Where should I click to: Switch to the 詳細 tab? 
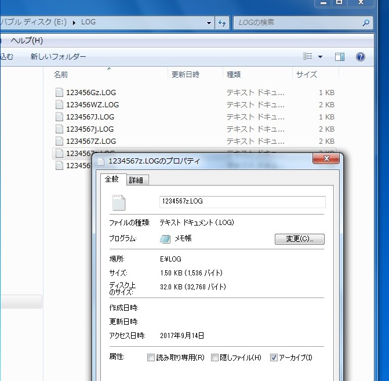click(138, 180)
